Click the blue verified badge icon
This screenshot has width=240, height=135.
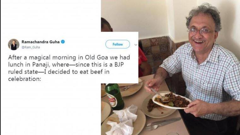[x=63, y=42]
